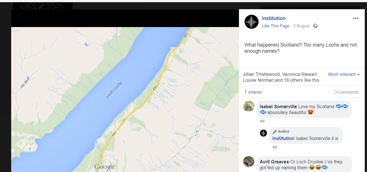The image size is (367, 172).
Task: Open the list of people who like this
Action: [281, 77]
